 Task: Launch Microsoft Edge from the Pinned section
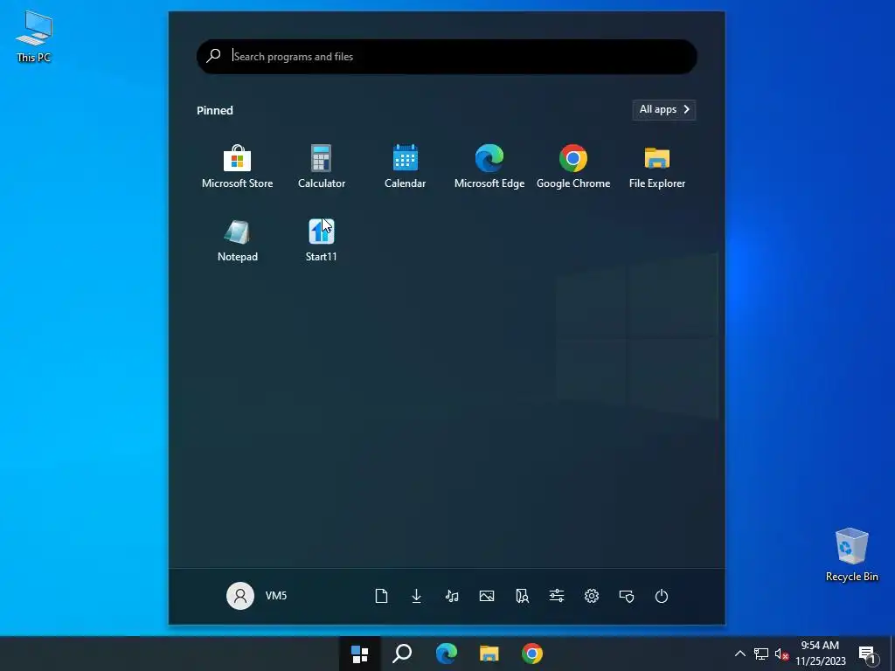[x=489, y=167]
